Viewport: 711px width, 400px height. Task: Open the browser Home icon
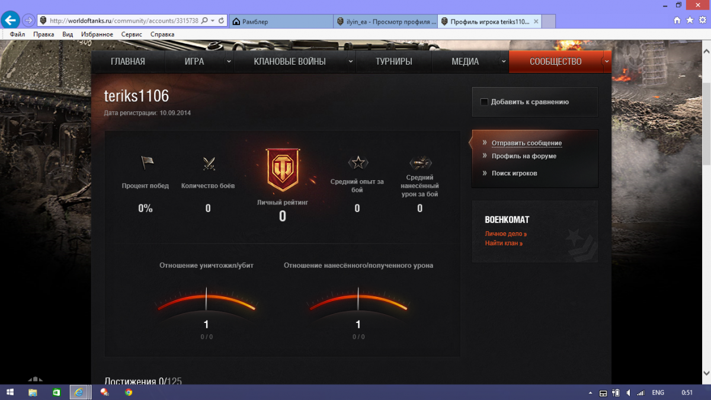click(677, 20)
